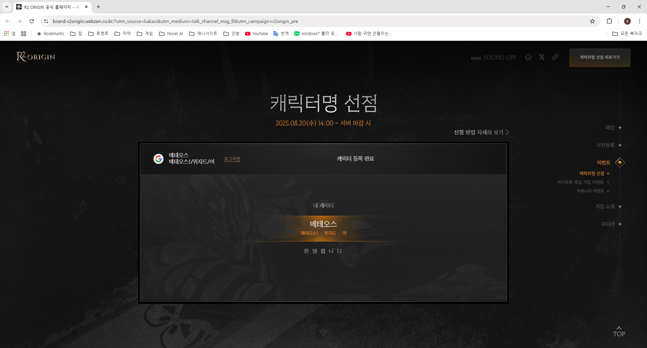Go to 사전등록 section in side navigation
This screenshot has width=647, height=348.
click(605, 145)
